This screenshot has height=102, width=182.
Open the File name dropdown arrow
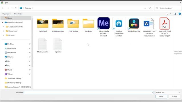[x=152, y=93]
